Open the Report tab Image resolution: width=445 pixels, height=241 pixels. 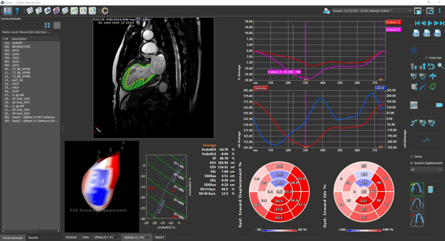[159, 237]
